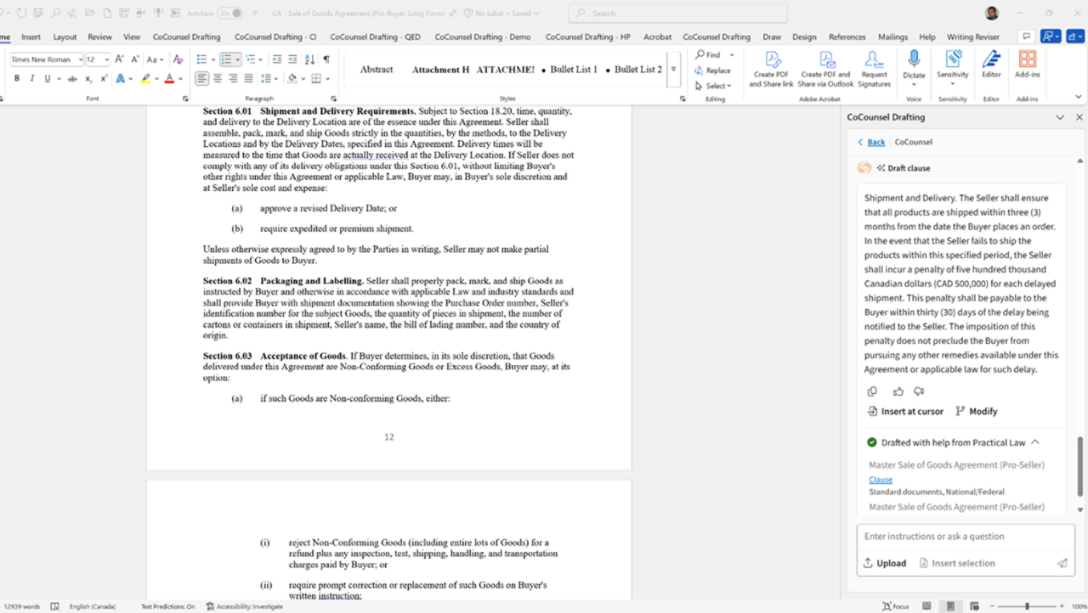Open the font name dropdown
This screenshot has height=613, width=1088.
click(80, 59)
